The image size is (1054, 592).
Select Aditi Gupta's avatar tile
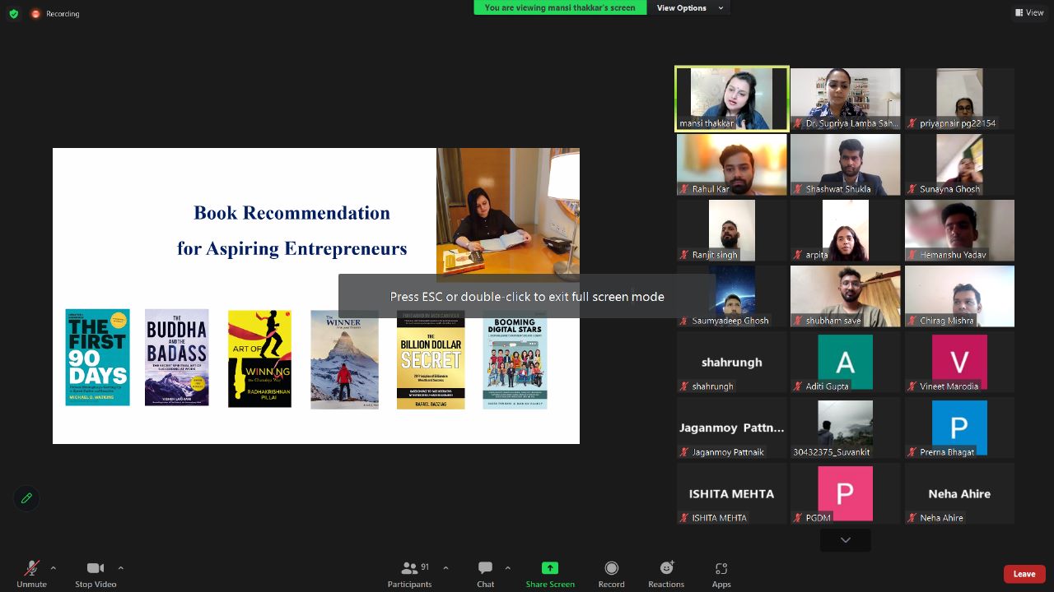point(845,362)
